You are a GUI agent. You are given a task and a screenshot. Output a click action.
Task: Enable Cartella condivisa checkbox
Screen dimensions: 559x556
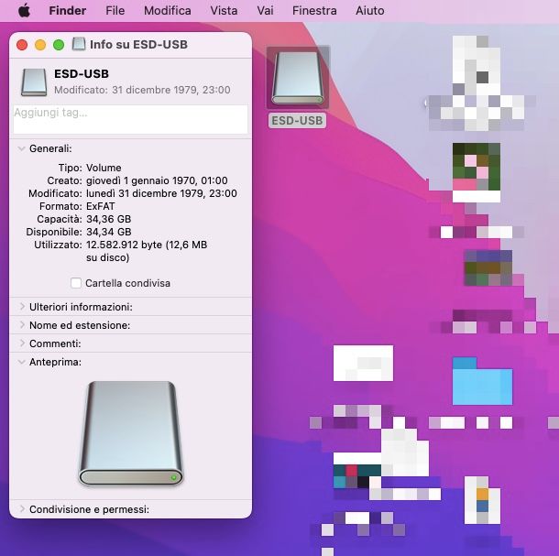[x=76, y=283]
